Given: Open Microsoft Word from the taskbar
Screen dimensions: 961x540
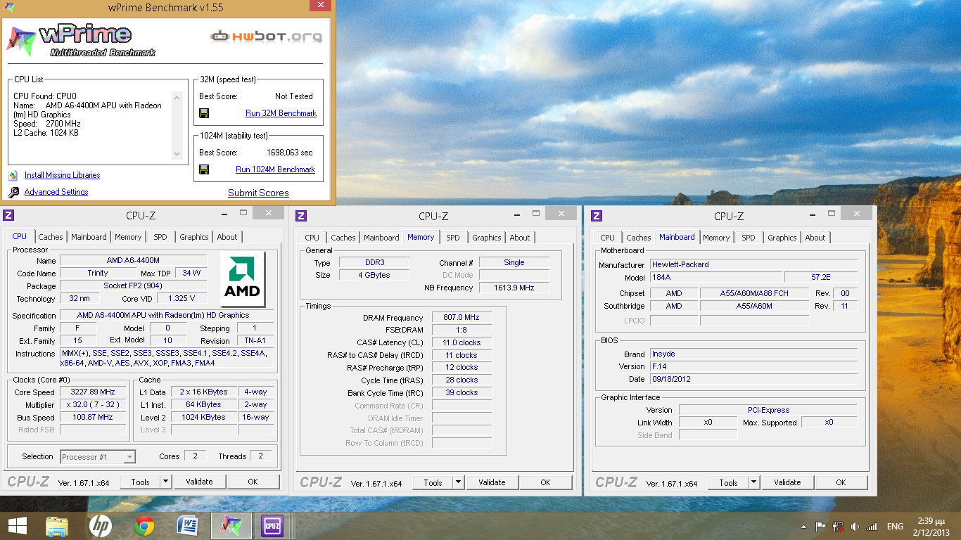Looking at the screenshot, I should pyautogui.click(x=188, y=526).
